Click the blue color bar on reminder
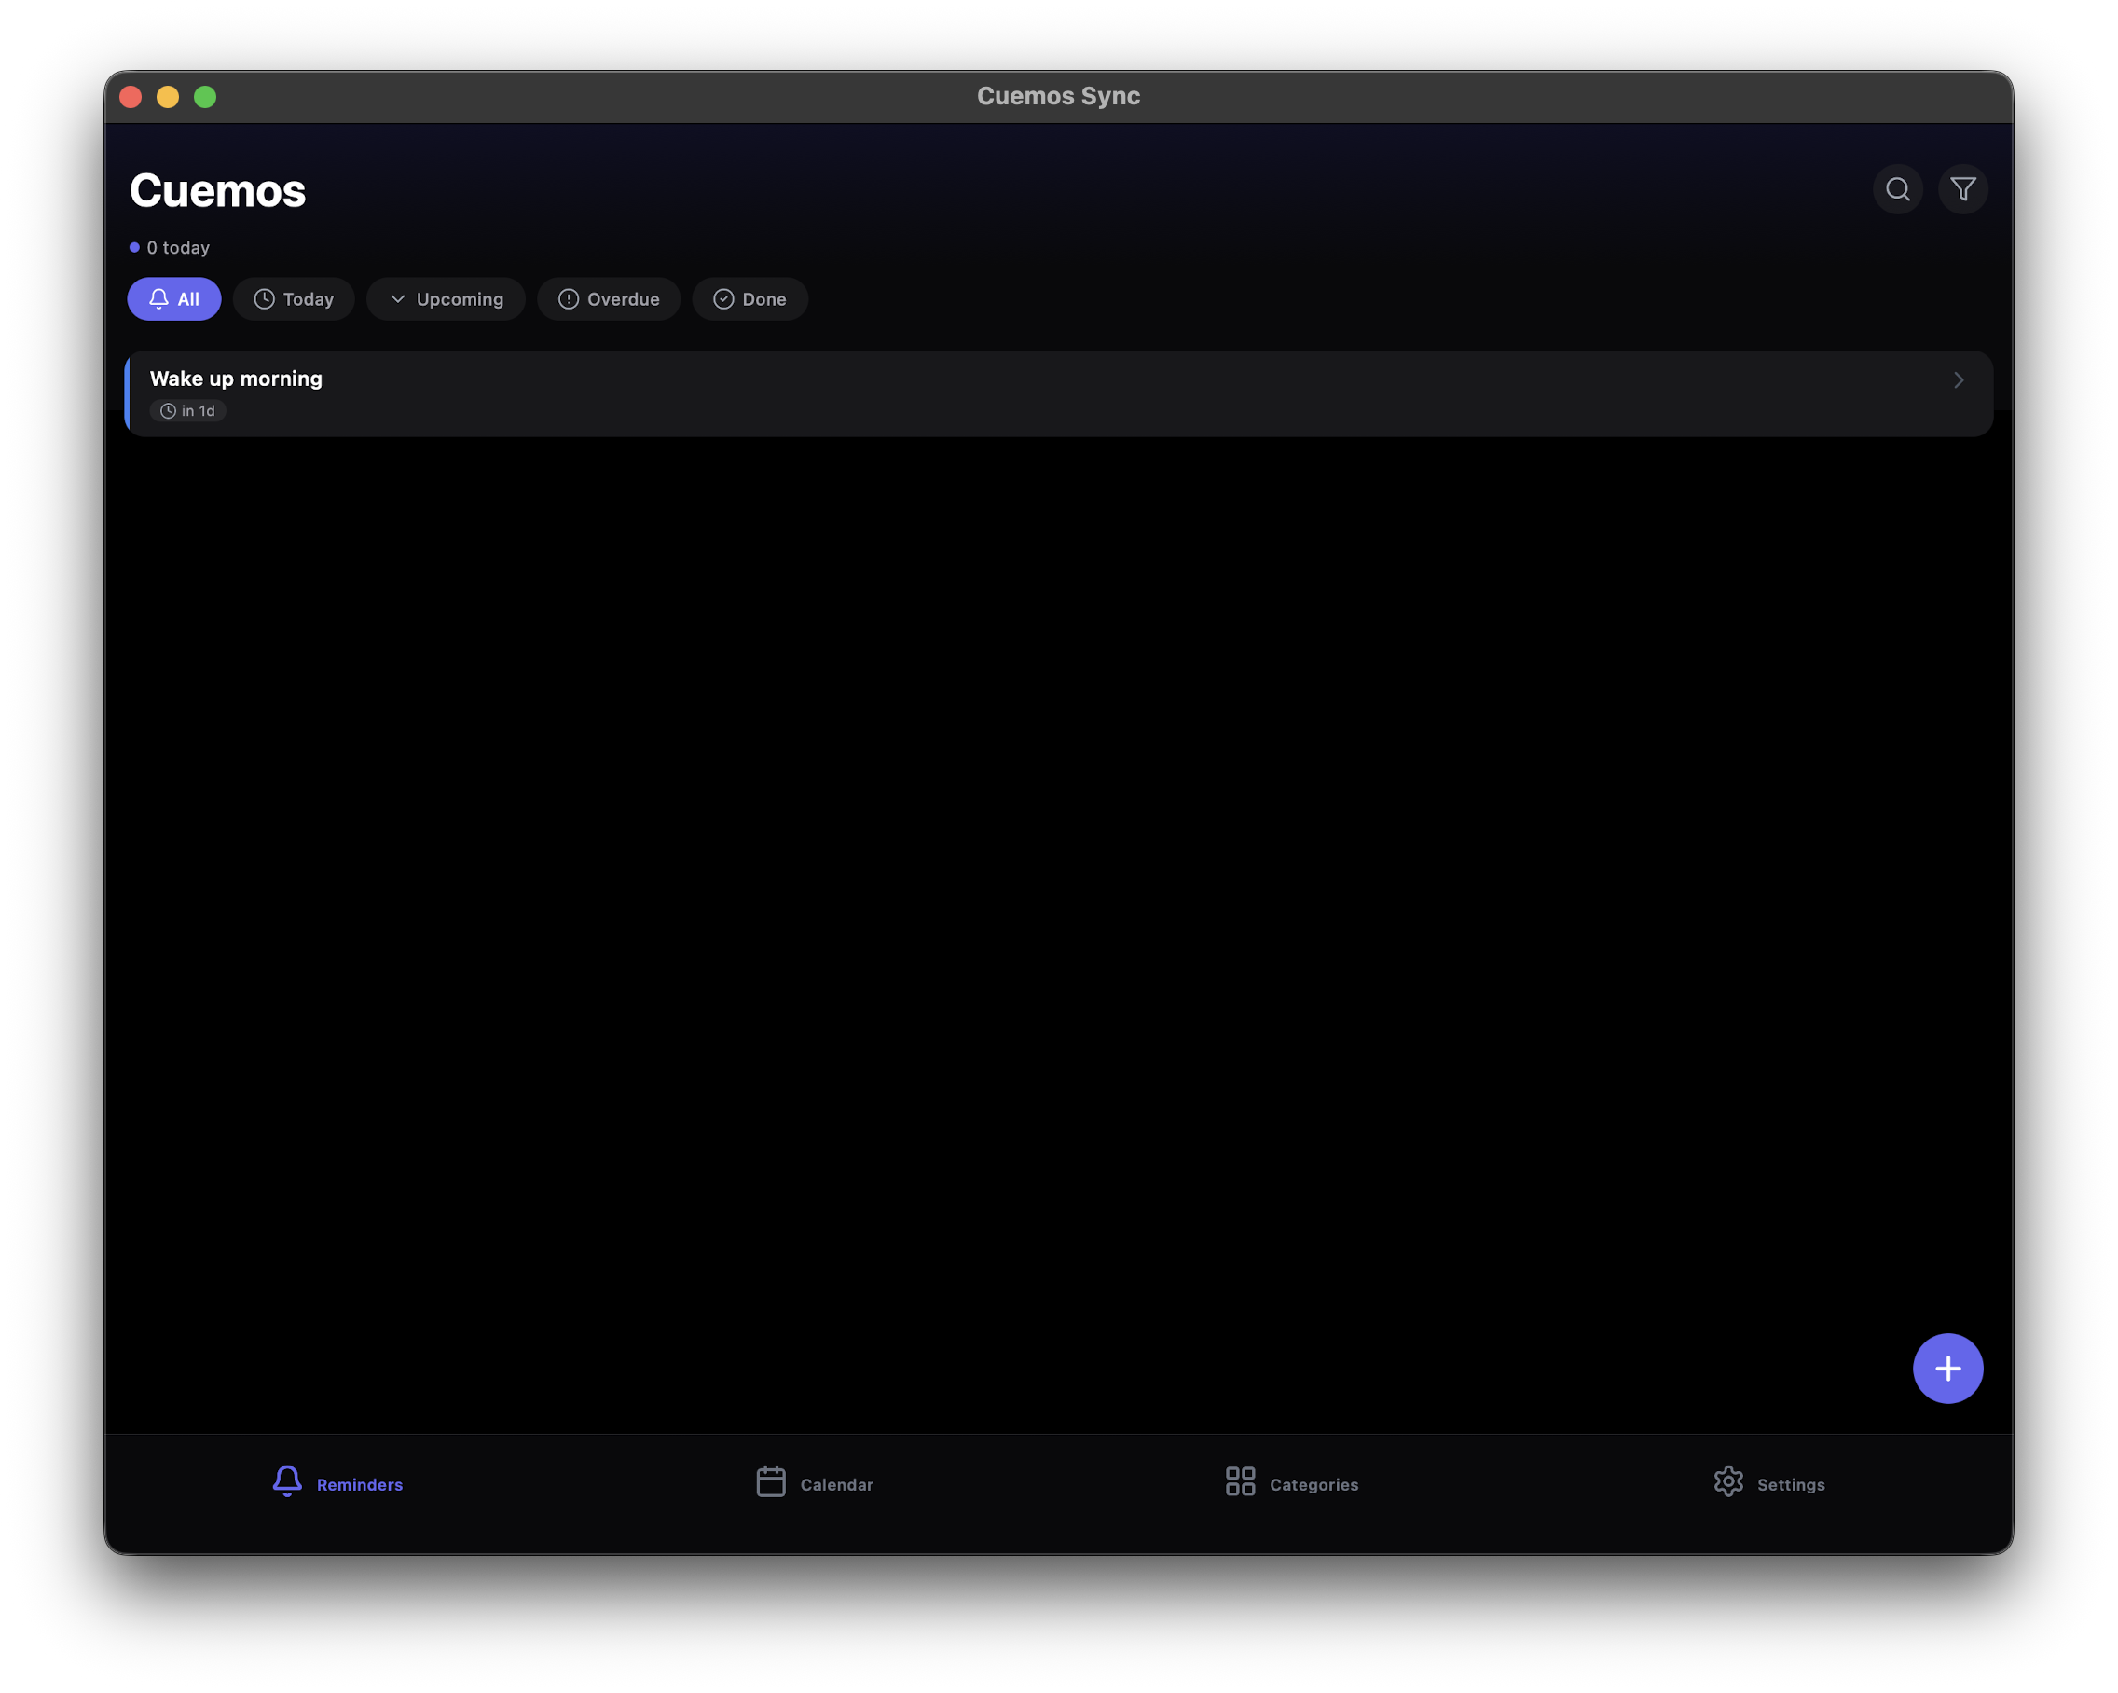This screenshot has height=1693, width=2118. point(127,394)
